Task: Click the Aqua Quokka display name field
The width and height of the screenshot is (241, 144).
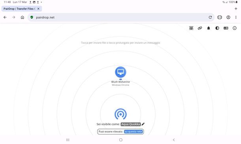Action: click(x=131, y=124)
